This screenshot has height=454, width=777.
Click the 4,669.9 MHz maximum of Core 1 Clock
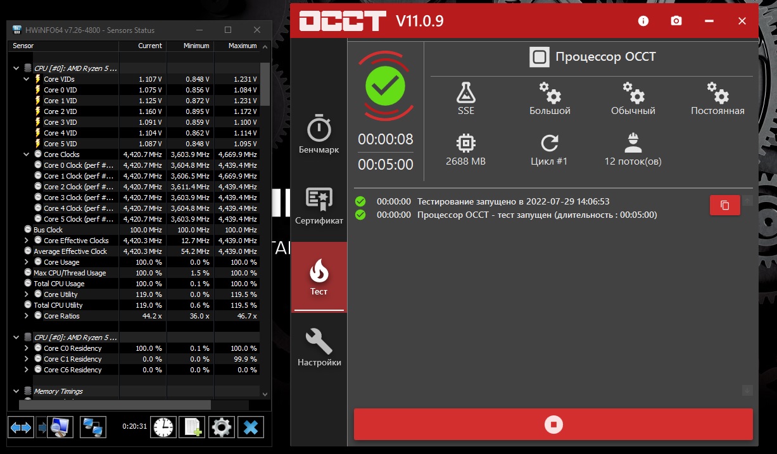tap(237, 176)
